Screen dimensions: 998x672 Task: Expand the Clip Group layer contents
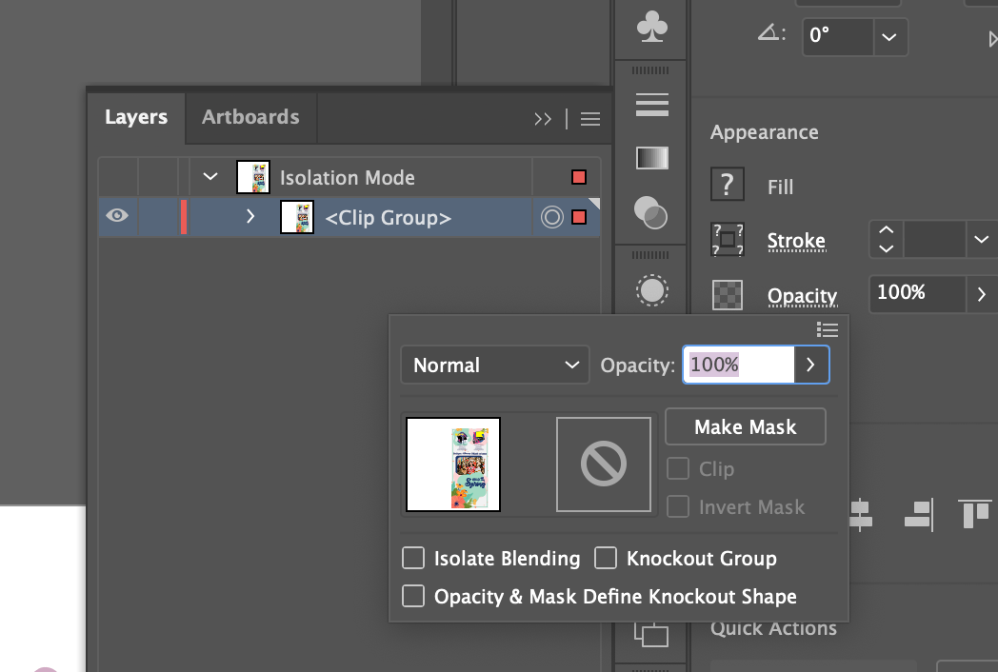click(x=250, y=217)
